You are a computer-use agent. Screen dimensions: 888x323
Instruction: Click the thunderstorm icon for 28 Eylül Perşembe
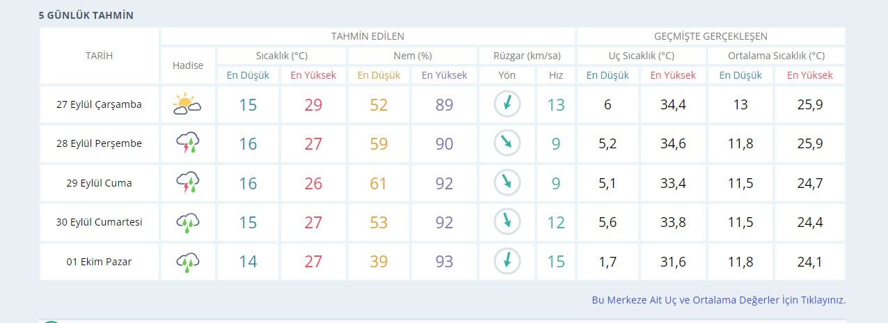click(x=187, y=143)
